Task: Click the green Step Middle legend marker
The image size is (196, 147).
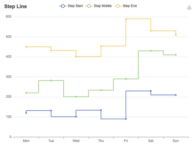Action: [x=89, y=6]
